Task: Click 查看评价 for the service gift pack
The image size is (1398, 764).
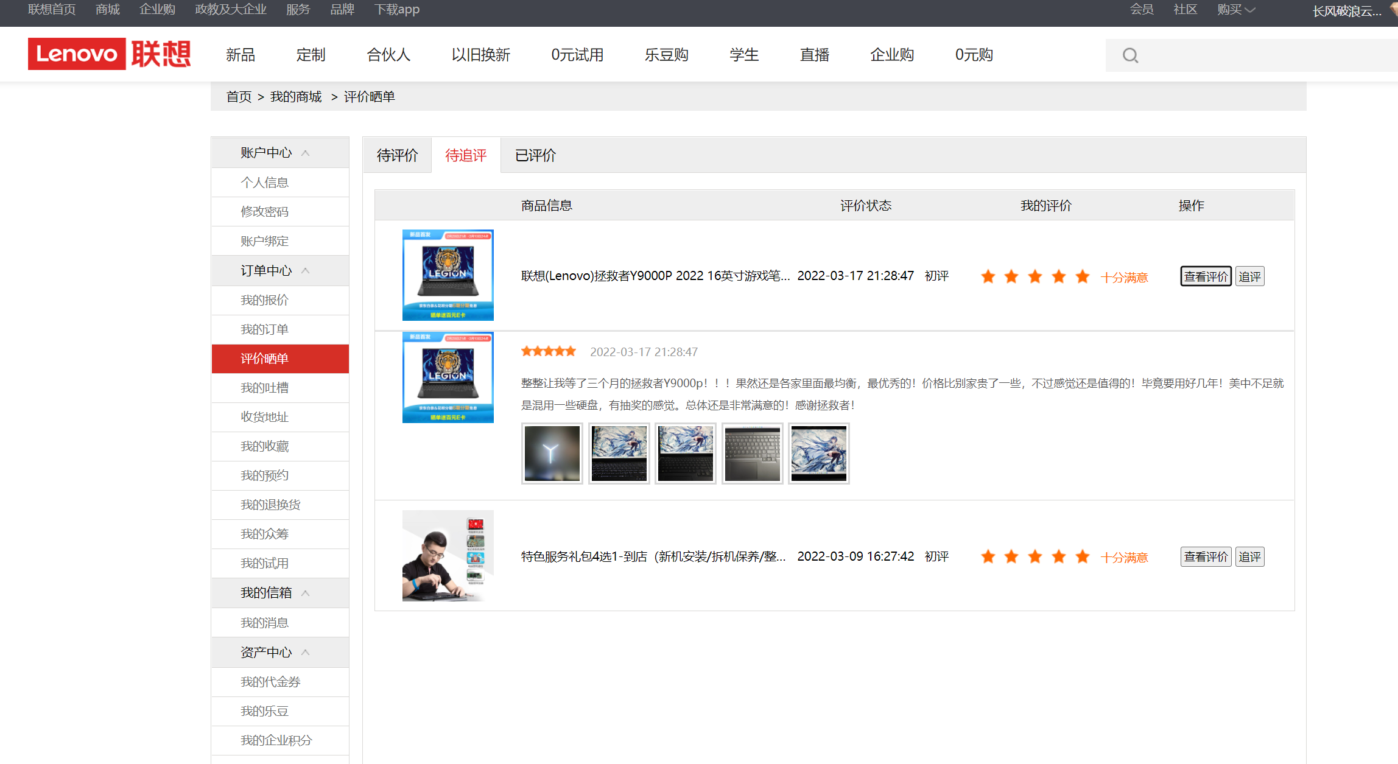Action: coord(1206,556)
